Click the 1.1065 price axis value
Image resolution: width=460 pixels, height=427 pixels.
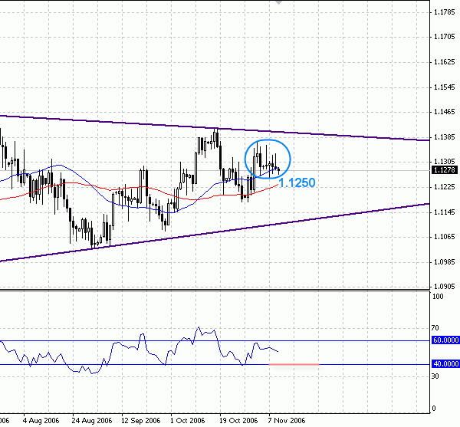(x=444, y=237)
